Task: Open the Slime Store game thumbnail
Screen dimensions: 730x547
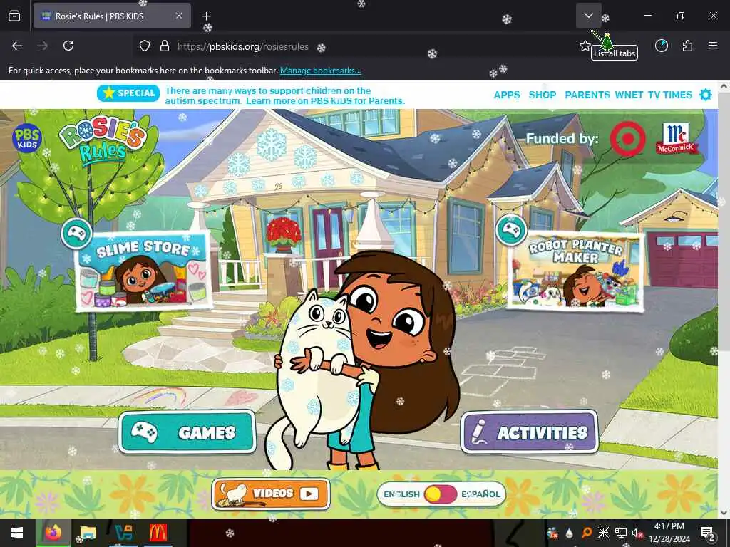Action: tap(143, 271)
